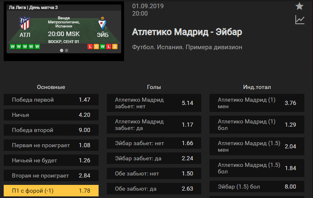Viewport: 313px width, 198px height.
Task: Click Eibar's green W form badge
Action: [x=102, y=47]
